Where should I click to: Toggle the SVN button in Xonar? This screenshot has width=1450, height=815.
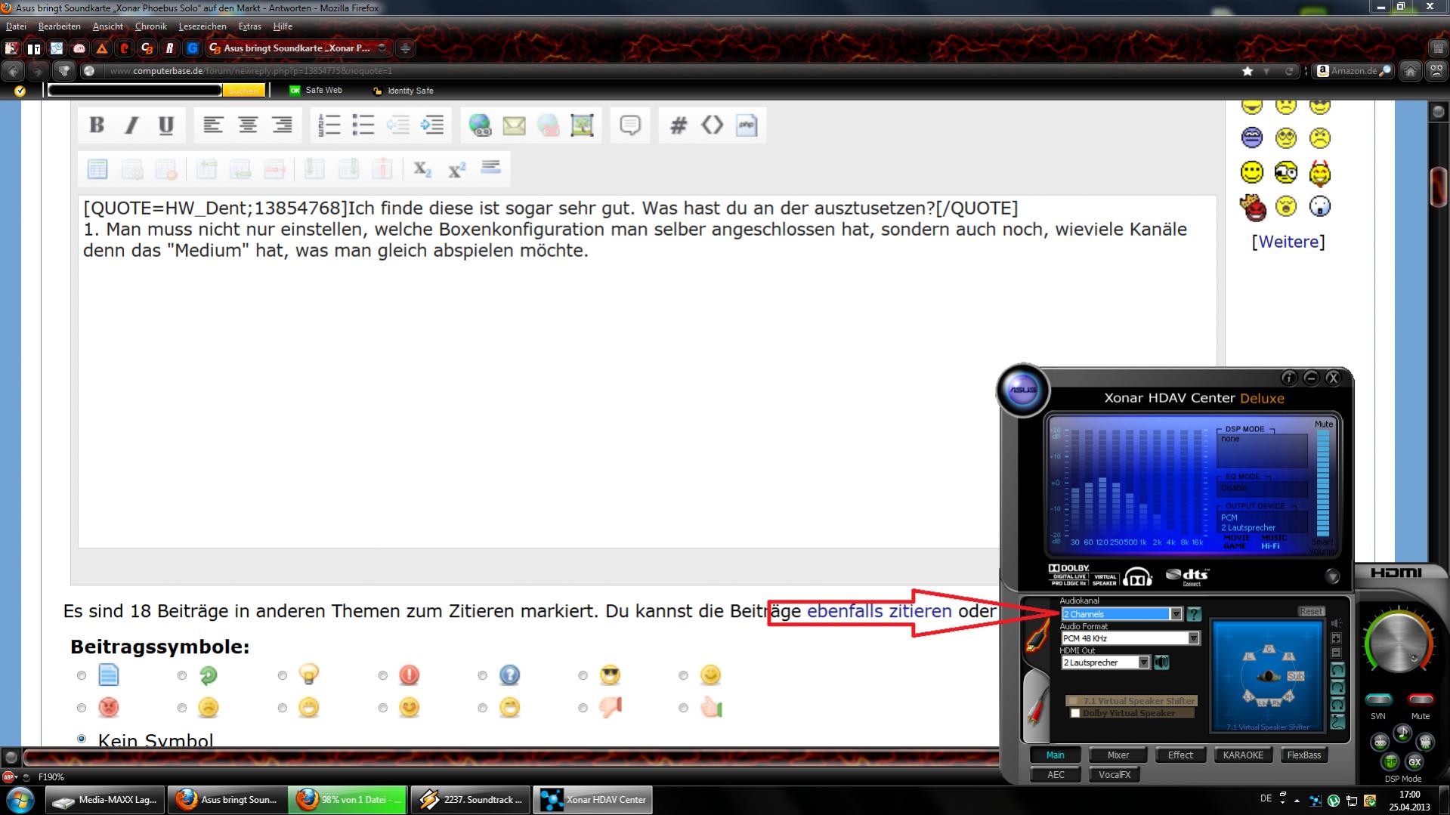coord(1378,699)
